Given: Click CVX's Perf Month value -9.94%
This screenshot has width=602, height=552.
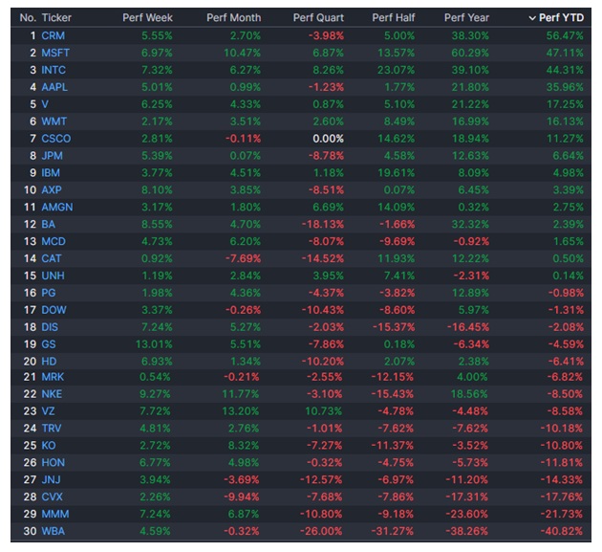Looking at the screenshot, I should [x=242, y=497].
